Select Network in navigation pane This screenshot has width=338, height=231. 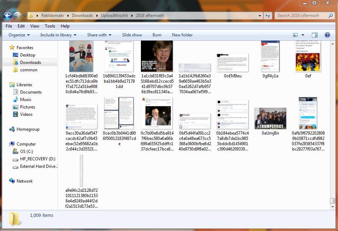pos(24,181)
